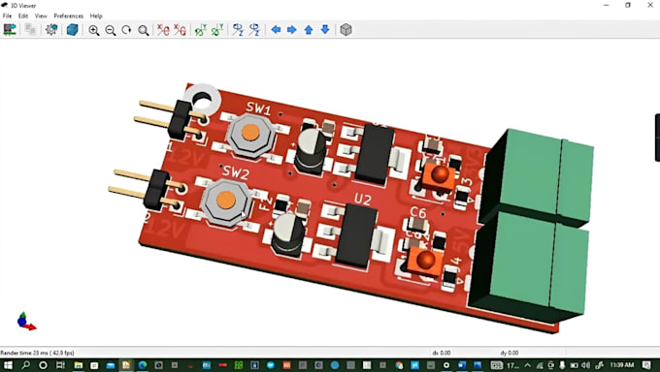Open the Help menu
The image size is (660, 372).
click(96, 15)
